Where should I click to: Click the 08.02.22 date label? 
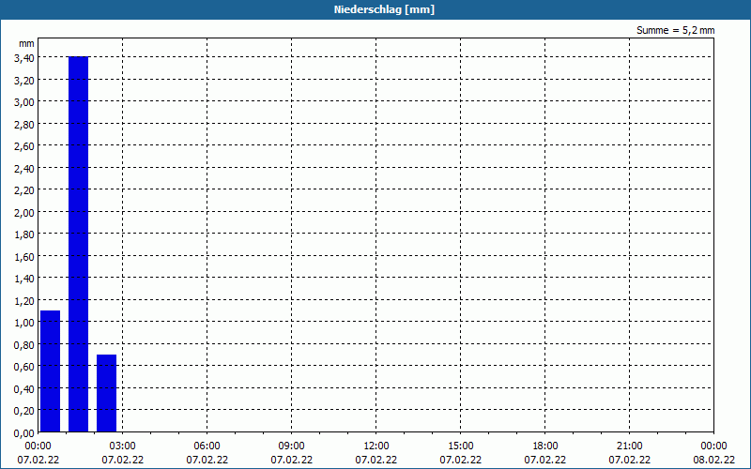[x=713, y=460]
